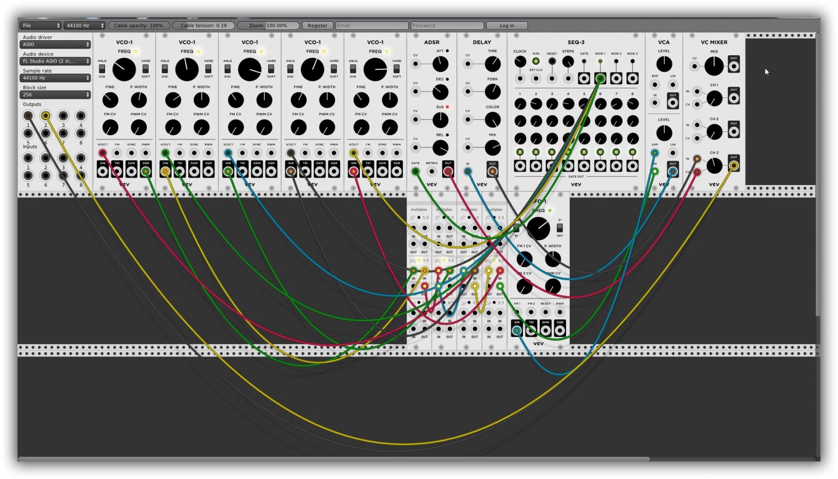This screenshot has width=838, height=479.
Task: Click the ADSR RETRIG input jack
Action: click(432, 172)
